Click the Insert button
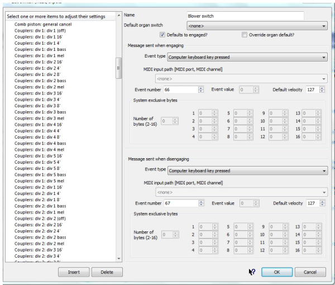The height and width of the screenshot is (285, 335). [73, 272]
